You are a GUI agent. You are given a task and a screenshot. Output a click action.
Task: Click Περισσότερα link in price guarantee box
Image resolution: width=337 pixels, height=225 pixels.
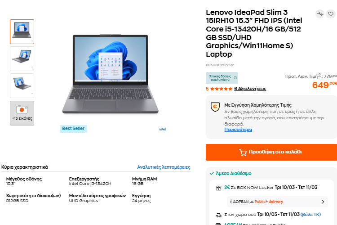pyautogui.click(x=238, y=130)
